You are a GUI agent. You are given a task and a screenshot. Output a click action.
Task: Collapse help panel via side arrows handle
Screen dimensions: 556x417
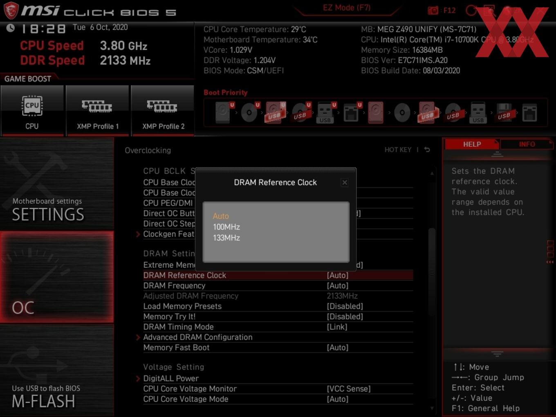point(550,262)
